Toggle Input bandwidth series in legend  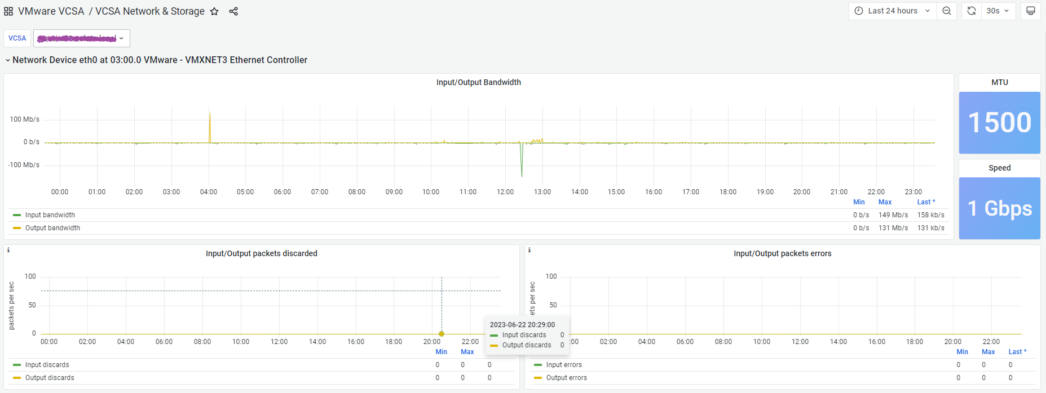point(50,215)
